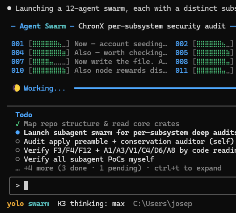Screen dimensions: 236x213
Task: Click status text 'Now — account seeding…'
Action: 121,44
